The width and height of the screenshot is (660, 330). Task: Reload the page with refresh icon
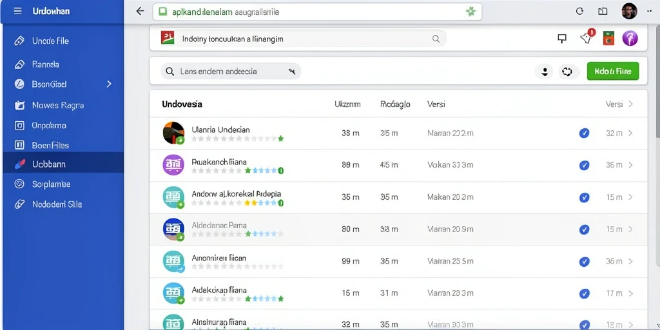[579, 12]
